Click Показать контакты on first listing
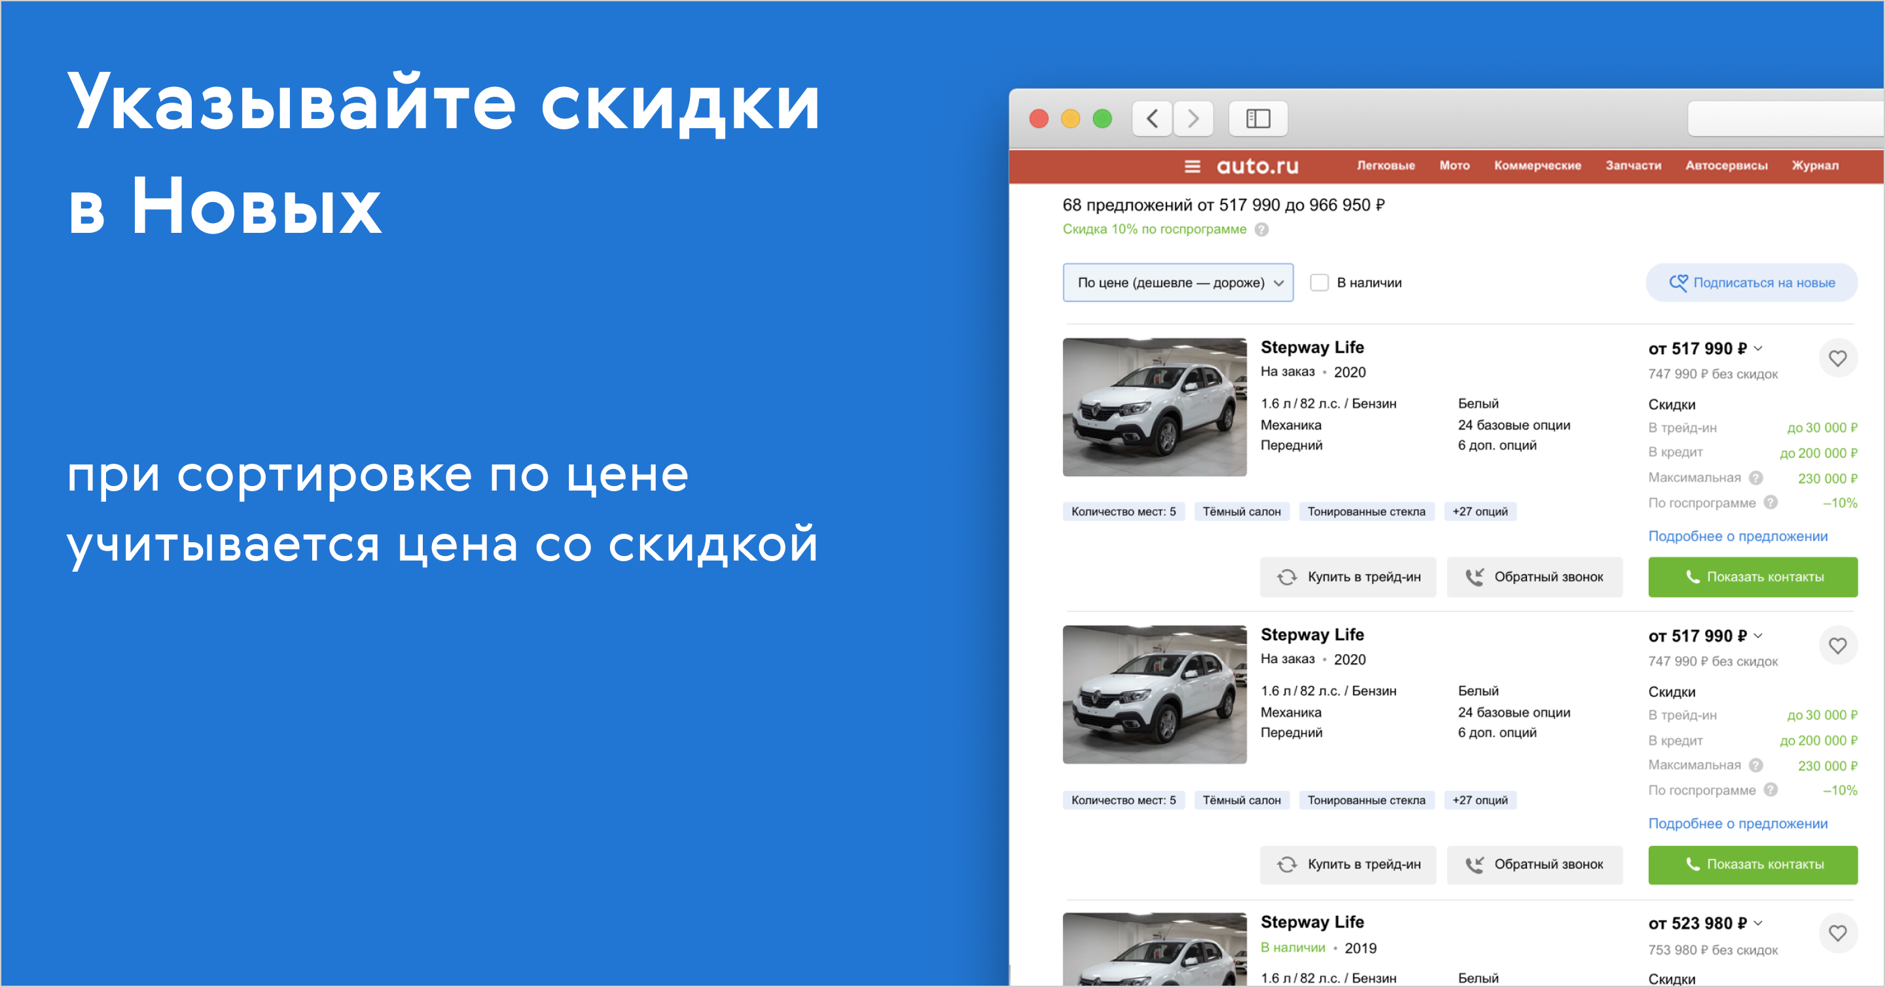The height and width of the screenshot is (987, 1885). click(x=1753, y=578)
